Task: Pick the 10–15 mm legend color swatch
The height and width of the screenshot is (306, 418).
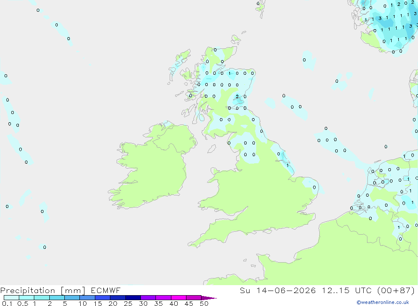Action: tap(87, 298)
